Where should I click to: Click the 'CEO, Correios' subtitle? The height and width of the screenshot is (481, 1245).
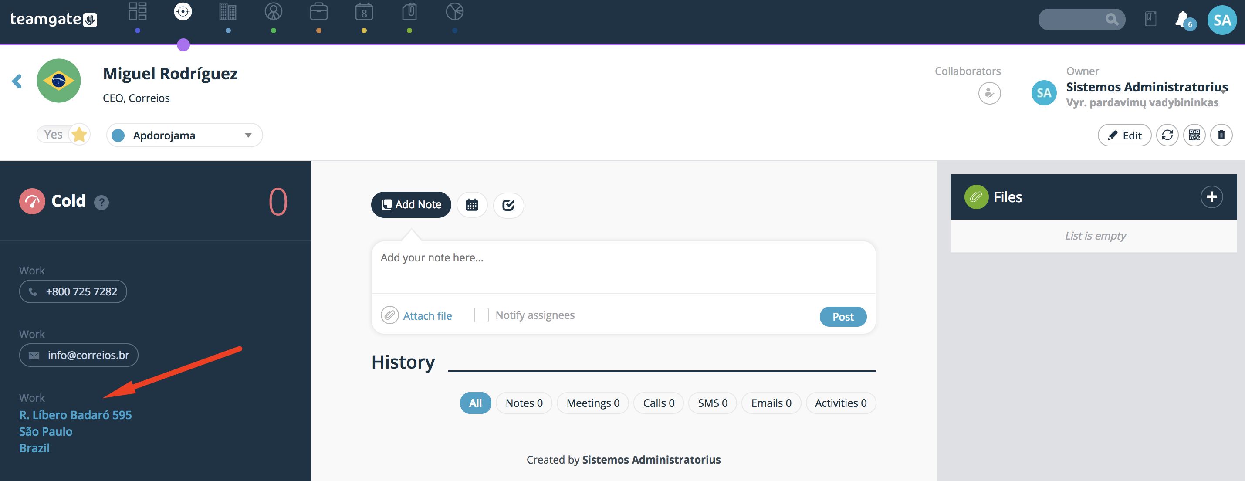click(x=136, y=98)
